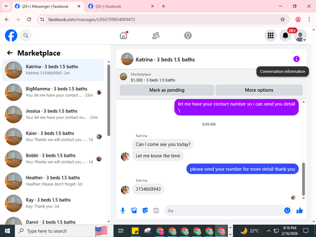
Task: Send a thumbs-up like
Action: (x=300, y=210)
